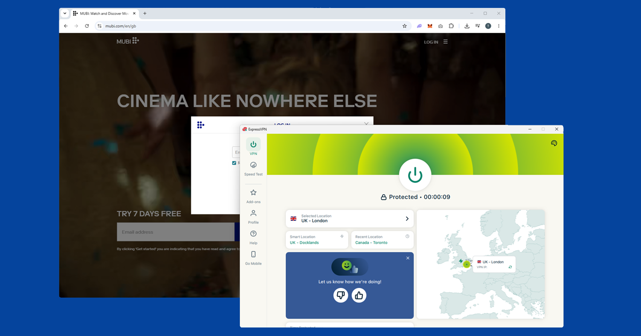Refresh the VPN IP on map tooltip
This screenshot has height=336, width=641.
pyautogui.click(x=510, y=267)
